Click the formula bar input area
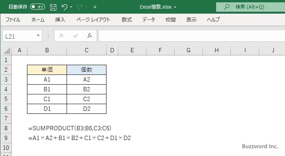The height and width of the screenshot is (156, 285). [191, 36]
